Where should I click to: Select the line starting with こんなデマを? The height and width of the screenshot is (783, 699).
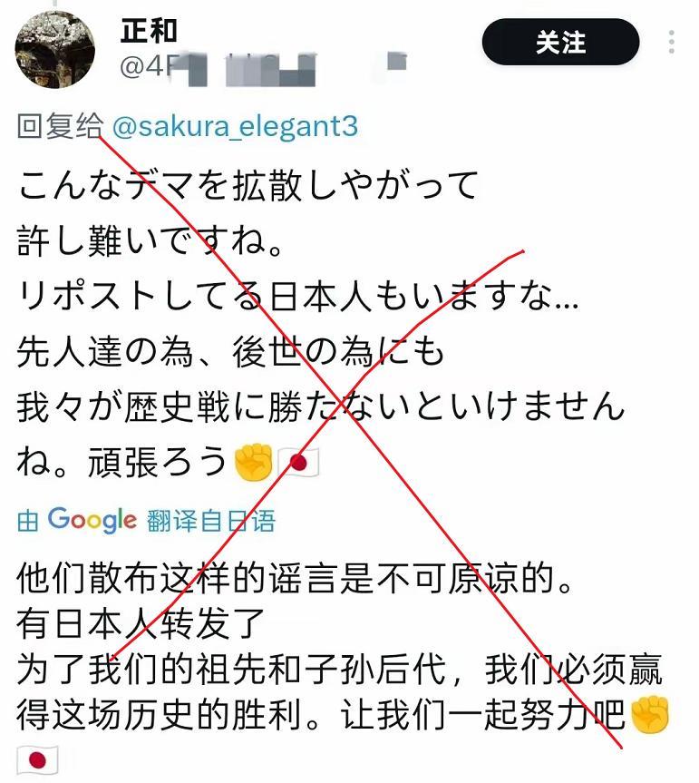click(x=248, y=185)
